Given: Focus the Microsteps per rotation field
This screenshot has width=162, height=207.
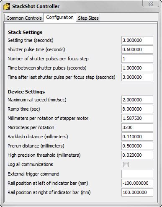Looking at the screenshot, I should click(x=137, y=127).
